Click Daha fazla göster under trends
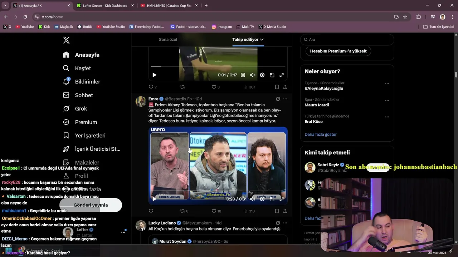Screen dimensions: 458x257 [321, 135]
